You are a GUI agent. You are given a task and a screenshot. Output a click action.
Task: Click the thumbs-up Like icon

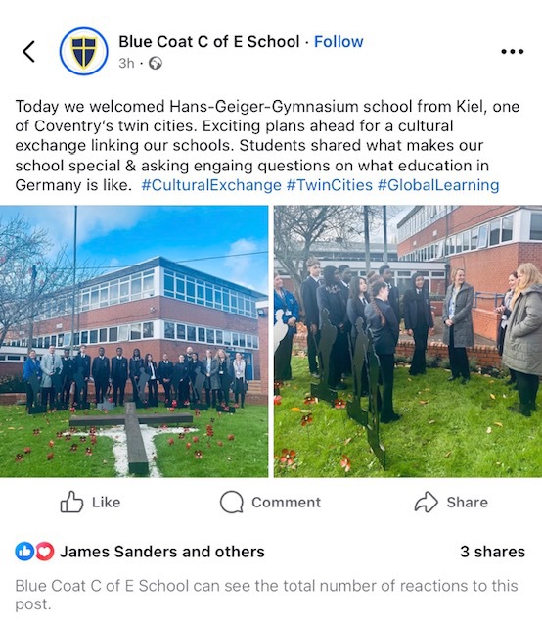(71, 502)
